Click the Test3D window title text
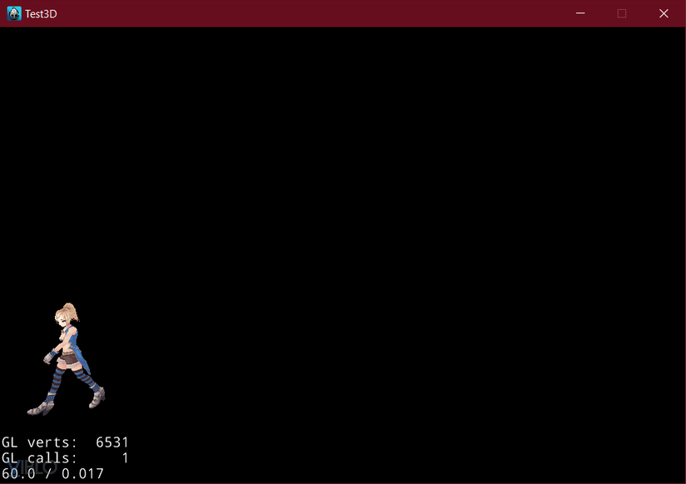The image size is (686, 484). pyautogui.click(x=41, y=14)
